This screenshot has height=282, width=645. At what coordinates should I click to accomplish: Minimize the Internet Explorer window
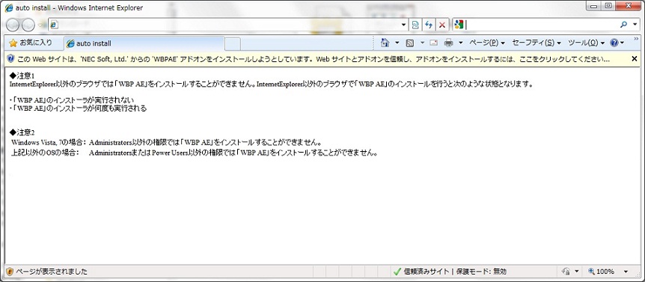click(x=593, y=6)
